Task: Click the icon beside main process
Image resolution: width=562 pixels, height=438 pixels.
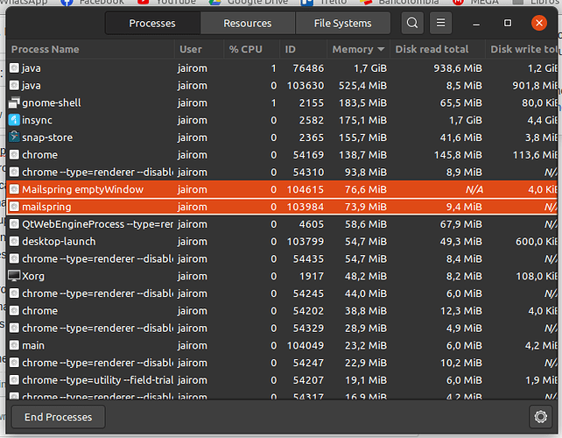Action: [x=14, y=345]
